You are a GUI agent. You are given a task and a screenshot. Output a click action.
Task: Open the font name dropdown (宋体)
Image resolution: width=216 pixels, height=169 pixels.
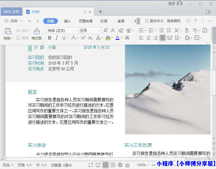[77, 30]
